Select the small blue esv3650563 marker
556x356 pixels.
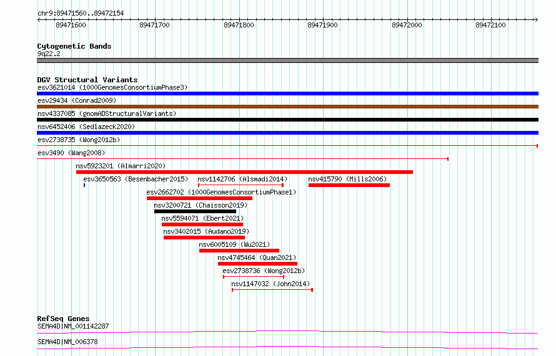84,185
